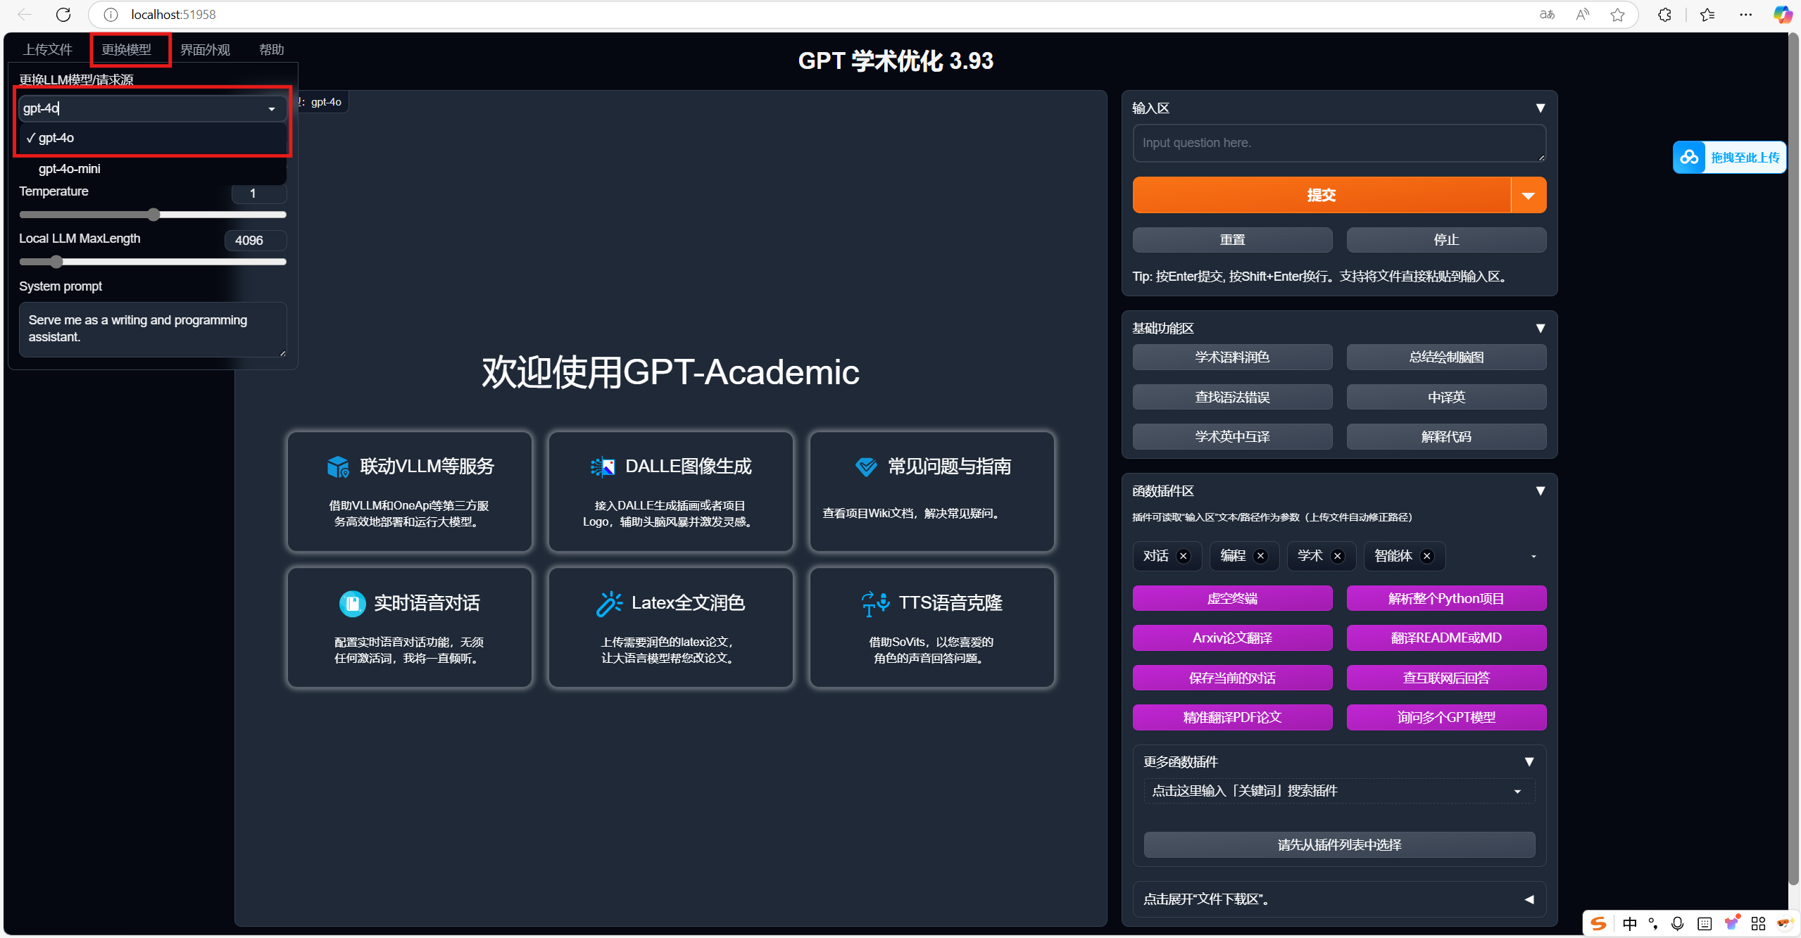Image resolution: width=1801 pixels, height=938 pixels.
Task: Click the browser refresh icon
Action: click(63, 14)
